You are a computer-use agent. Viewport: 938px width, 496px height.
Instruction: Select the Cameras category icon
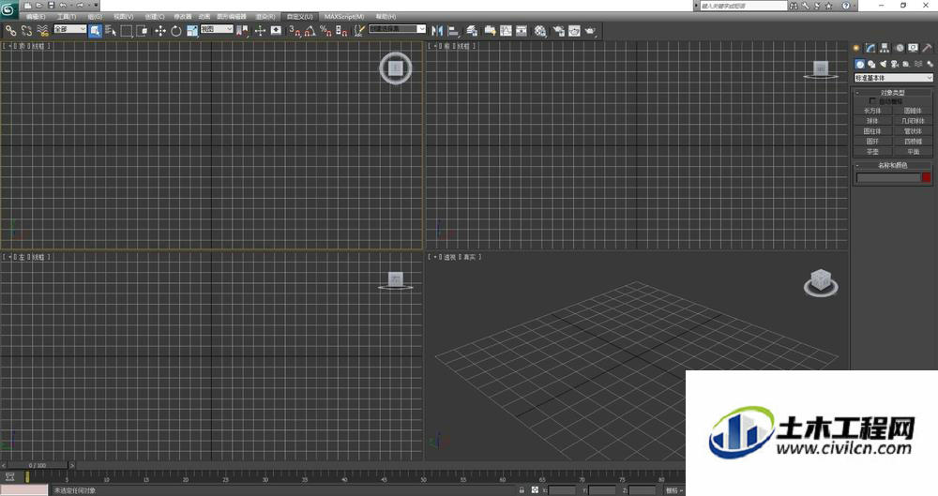(x=894, y=64)
